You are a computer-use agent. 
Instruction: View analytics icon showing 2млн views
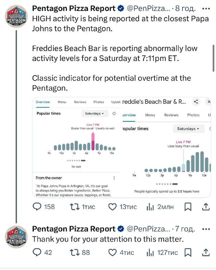click(150, 207)
